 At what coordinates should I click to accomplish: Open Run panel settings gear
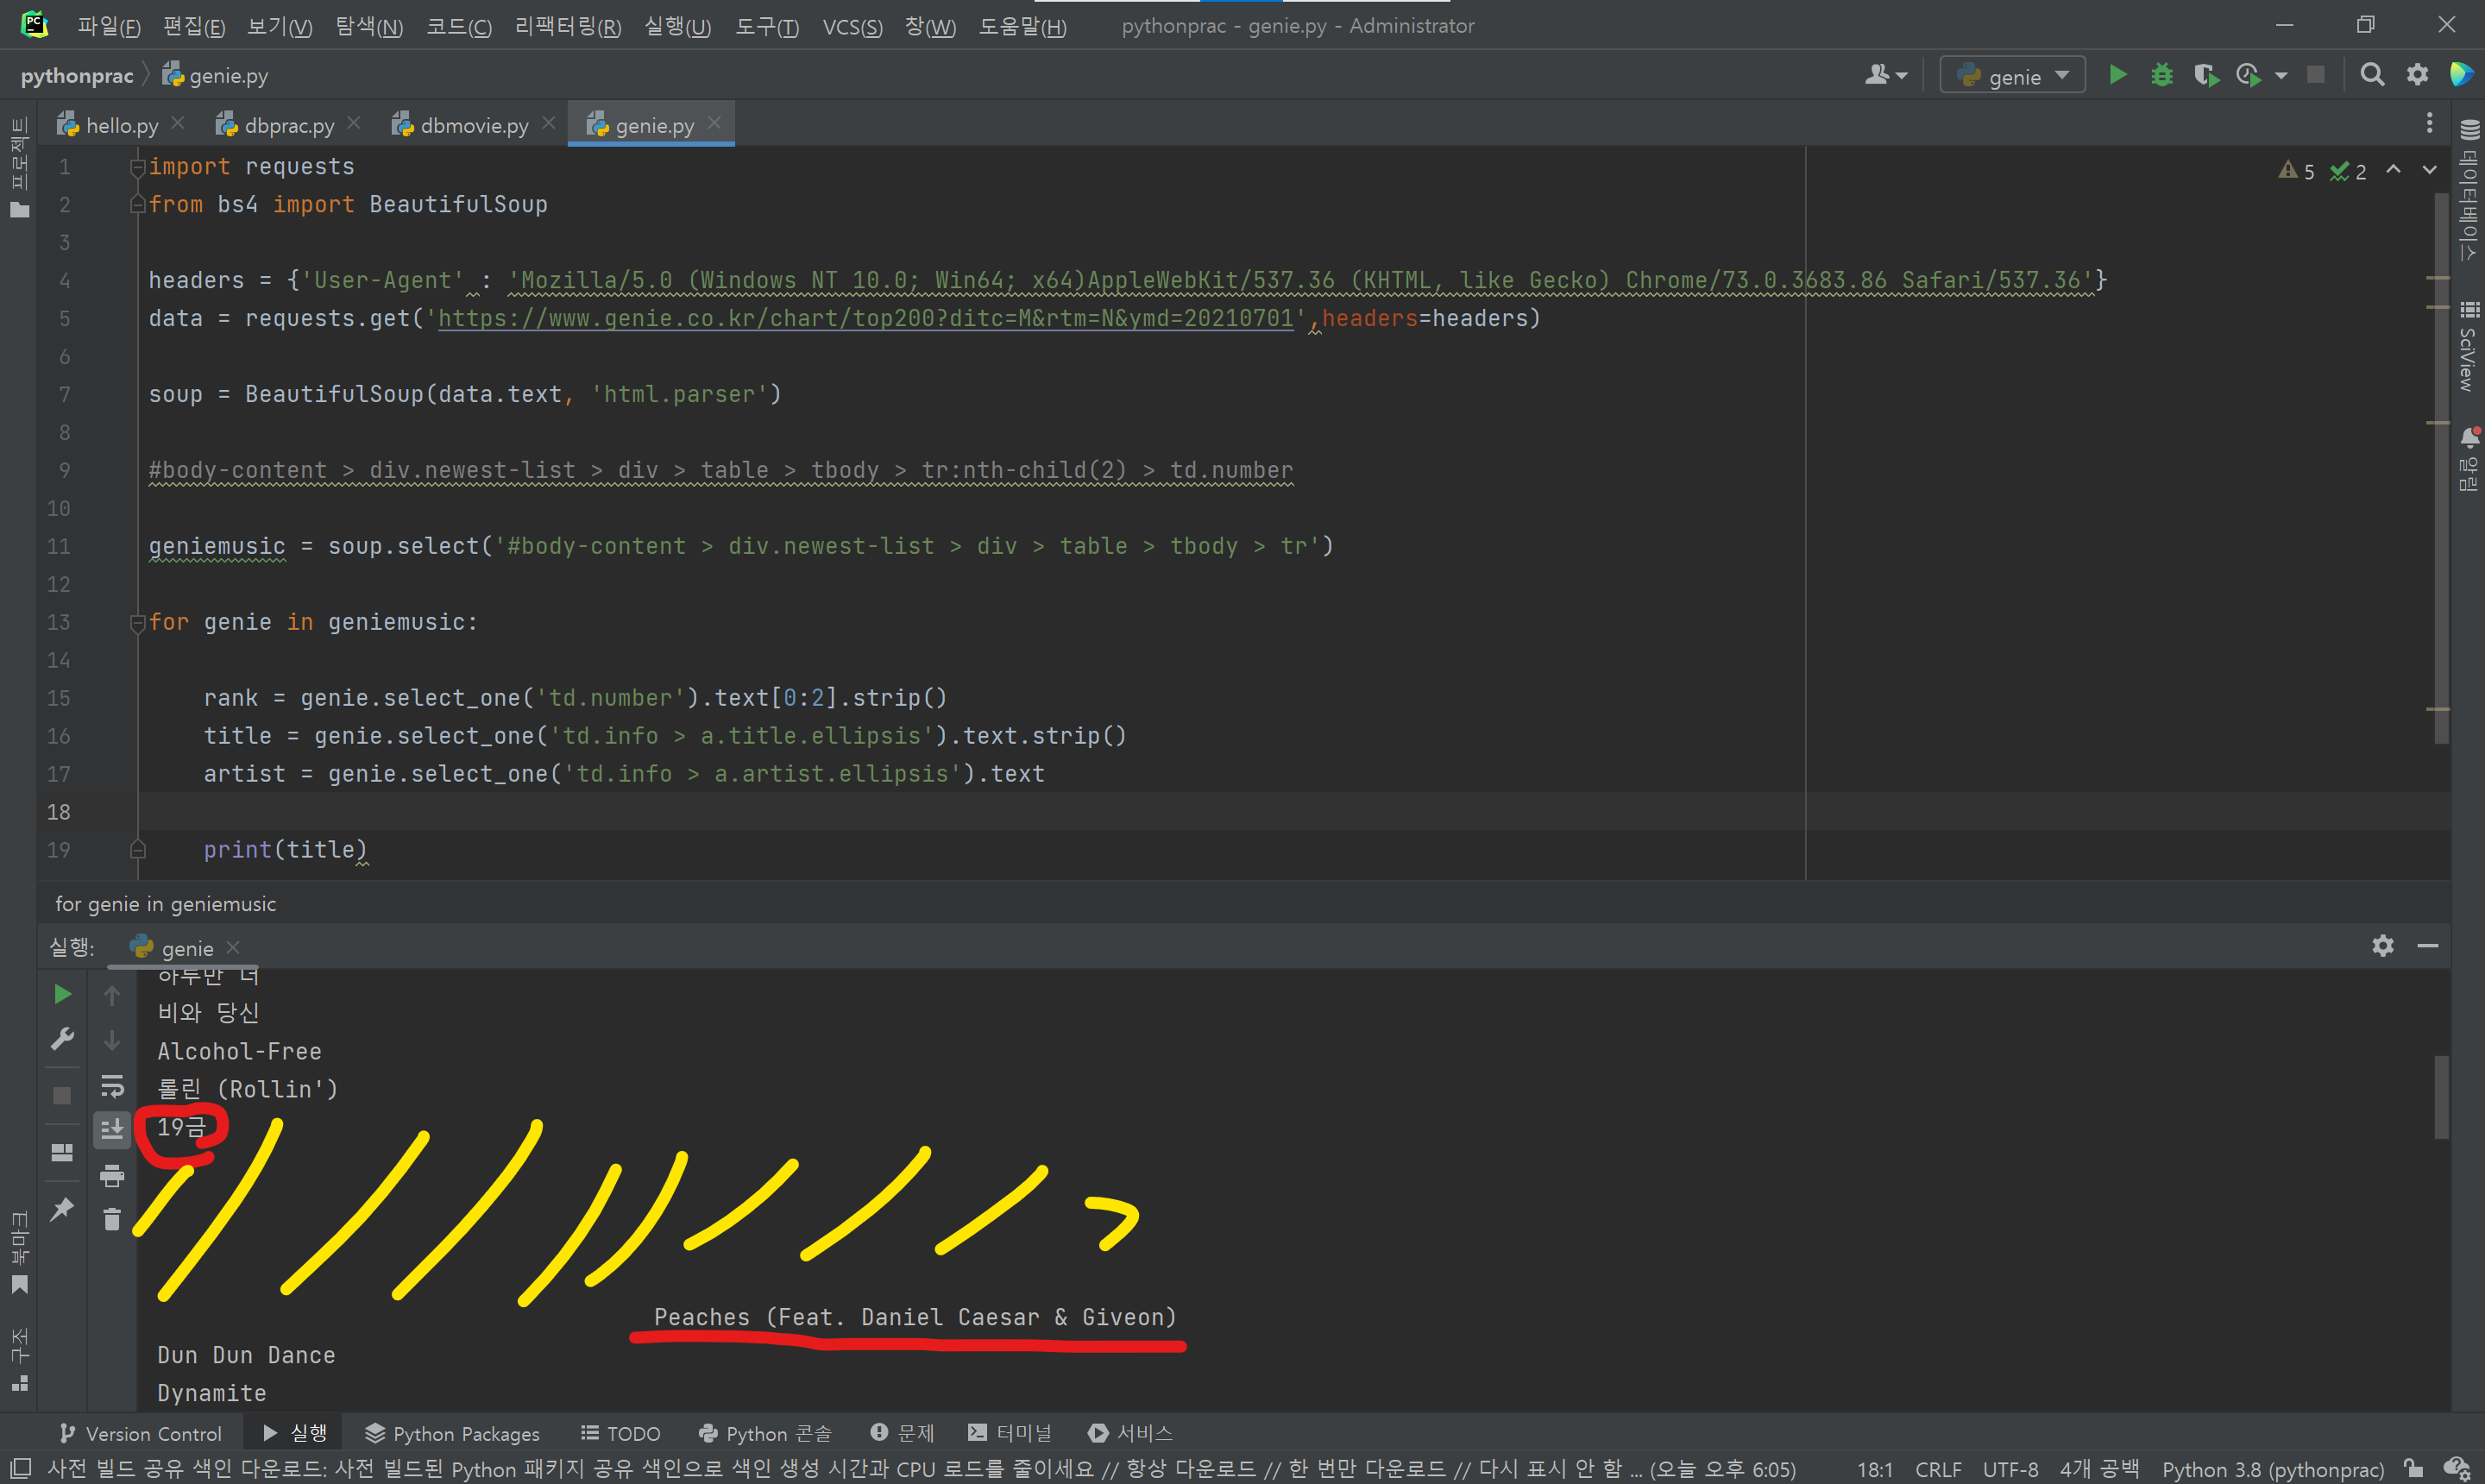(x=2383, y=946)
